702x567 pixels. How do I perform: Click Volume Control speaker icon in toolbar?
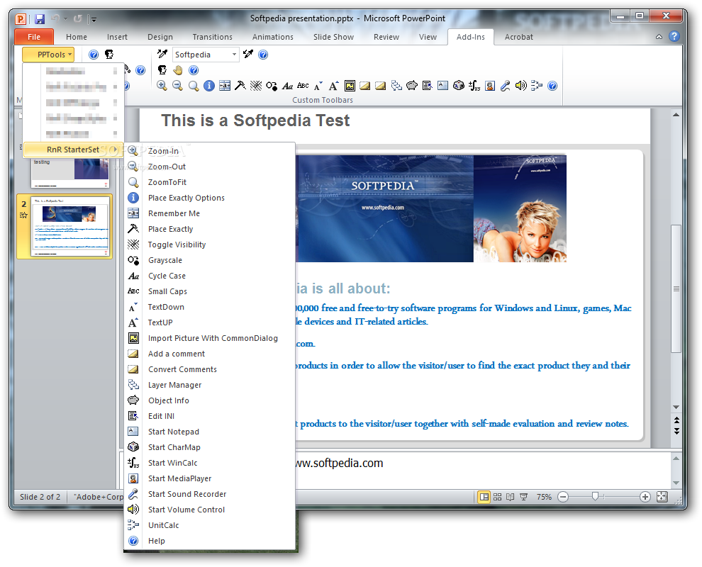521,86
